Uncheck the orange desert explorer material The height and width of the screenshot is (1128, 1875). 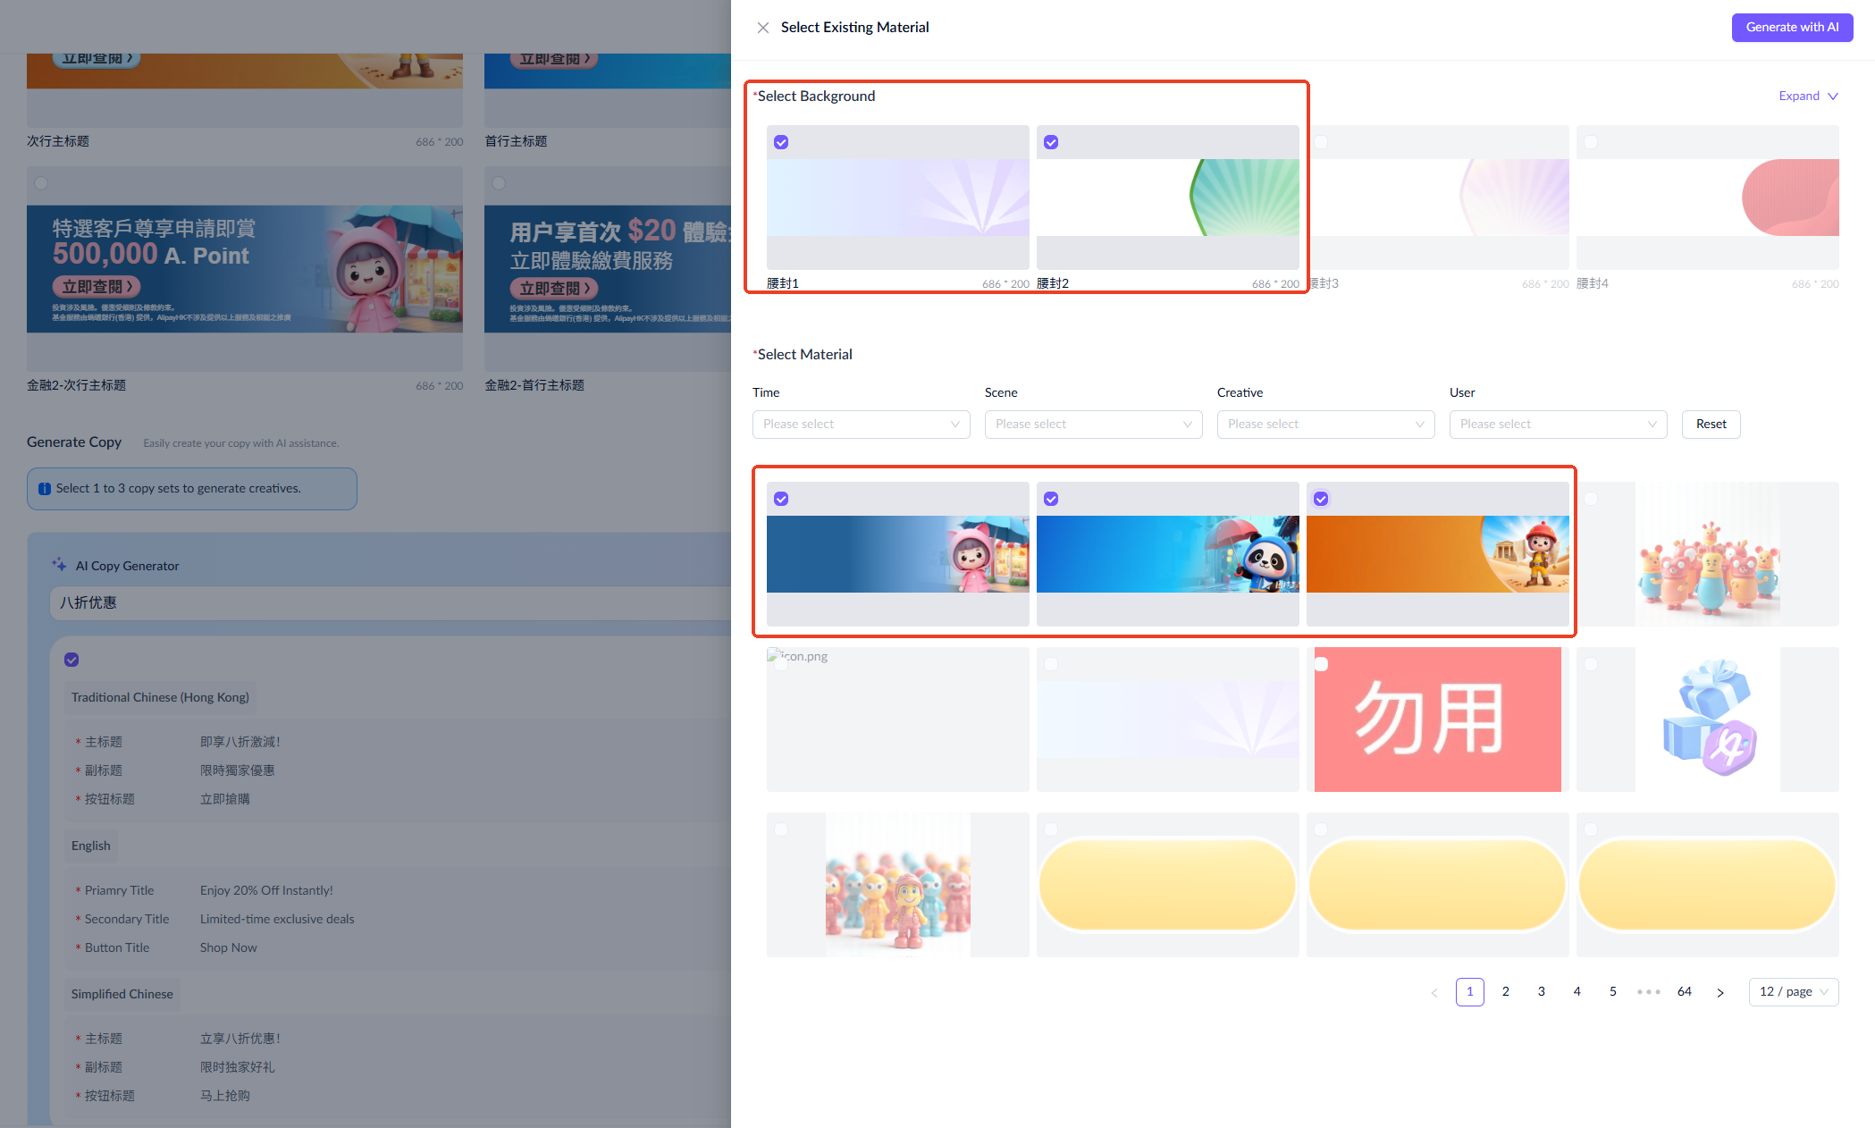(1321, 499)
